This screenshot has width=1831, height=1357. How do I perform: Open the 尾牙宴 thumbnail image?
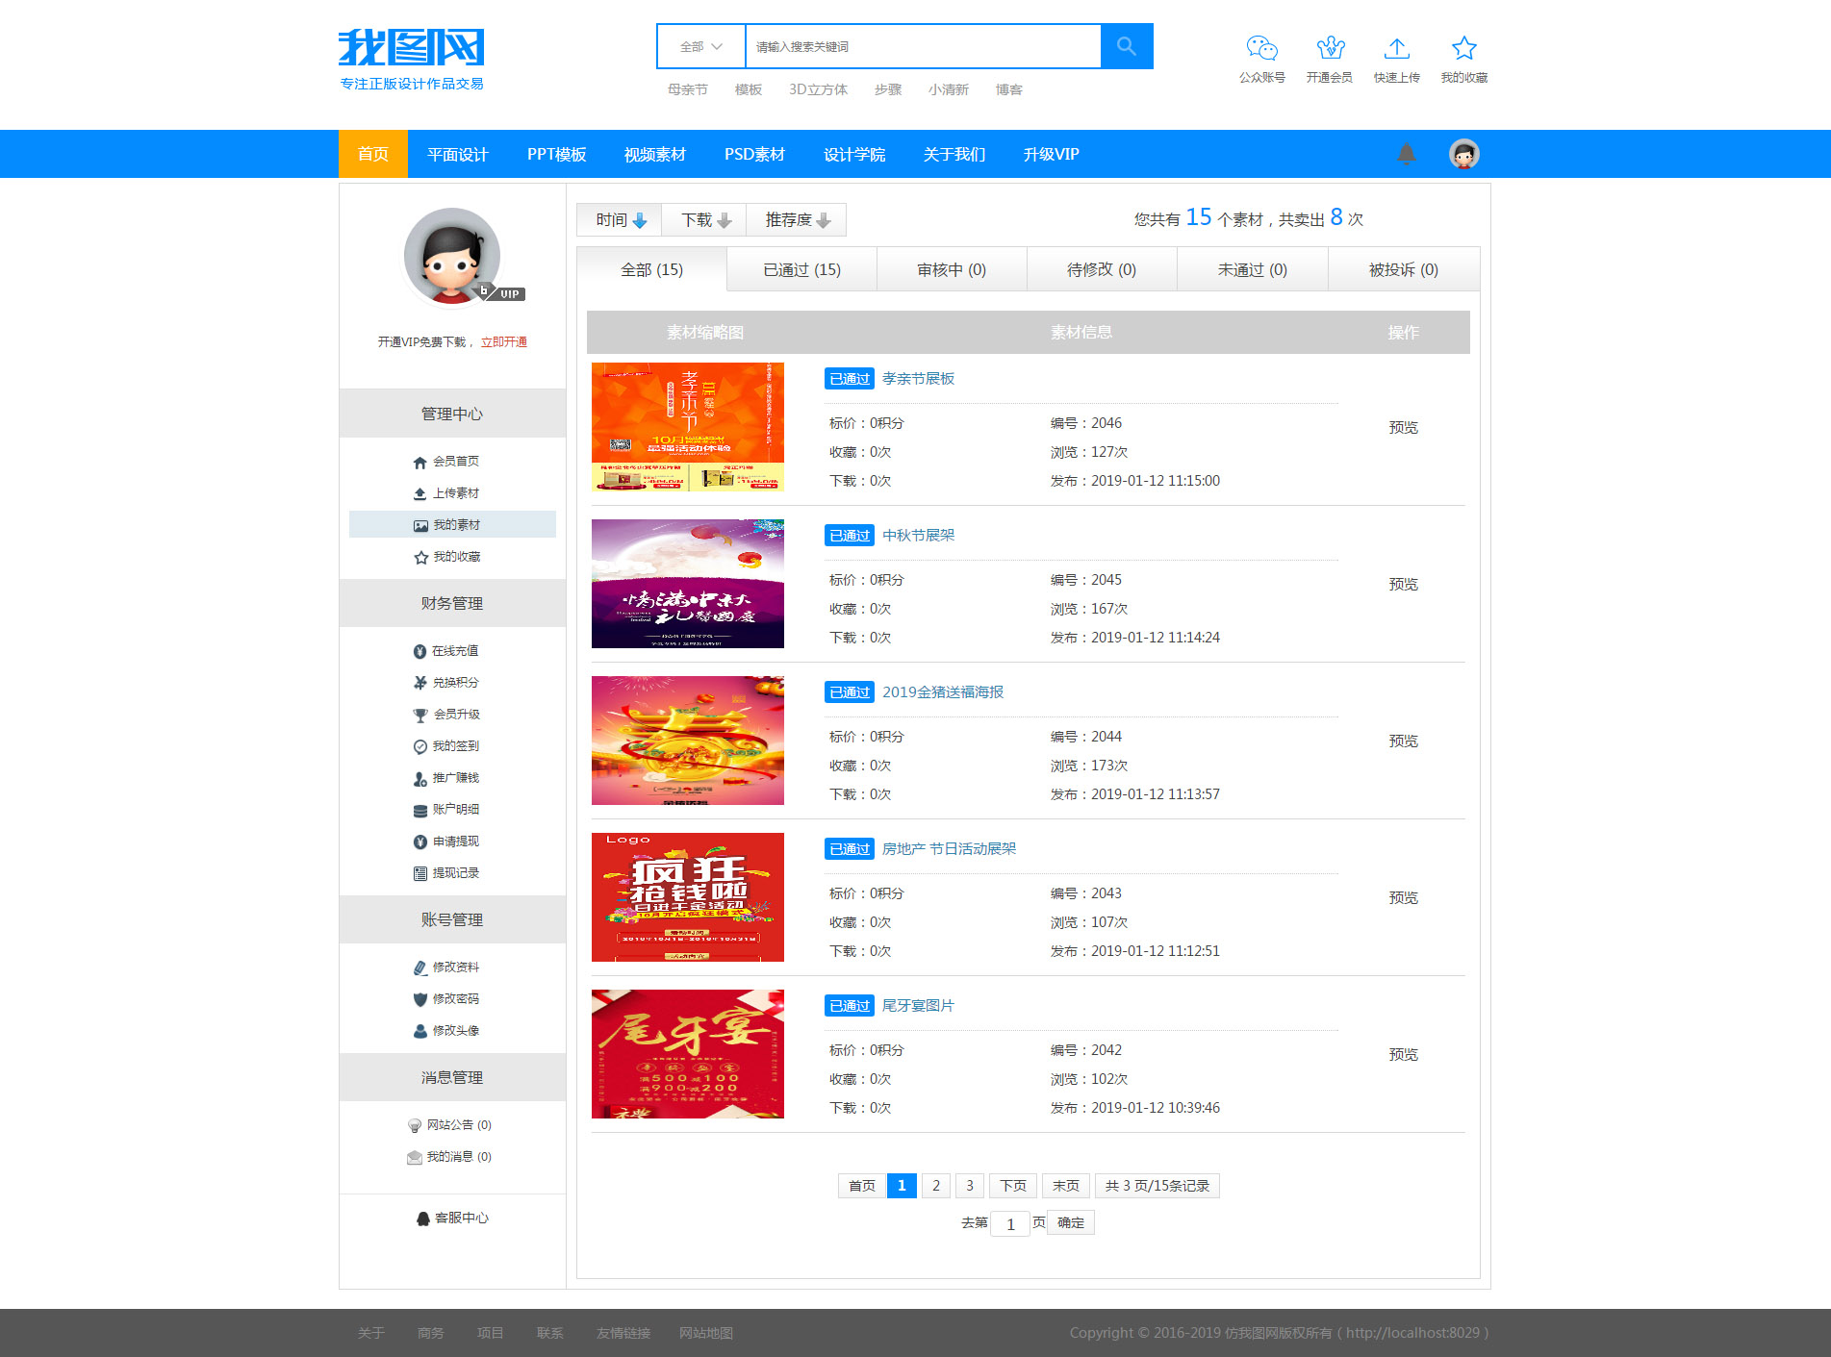688,1054
